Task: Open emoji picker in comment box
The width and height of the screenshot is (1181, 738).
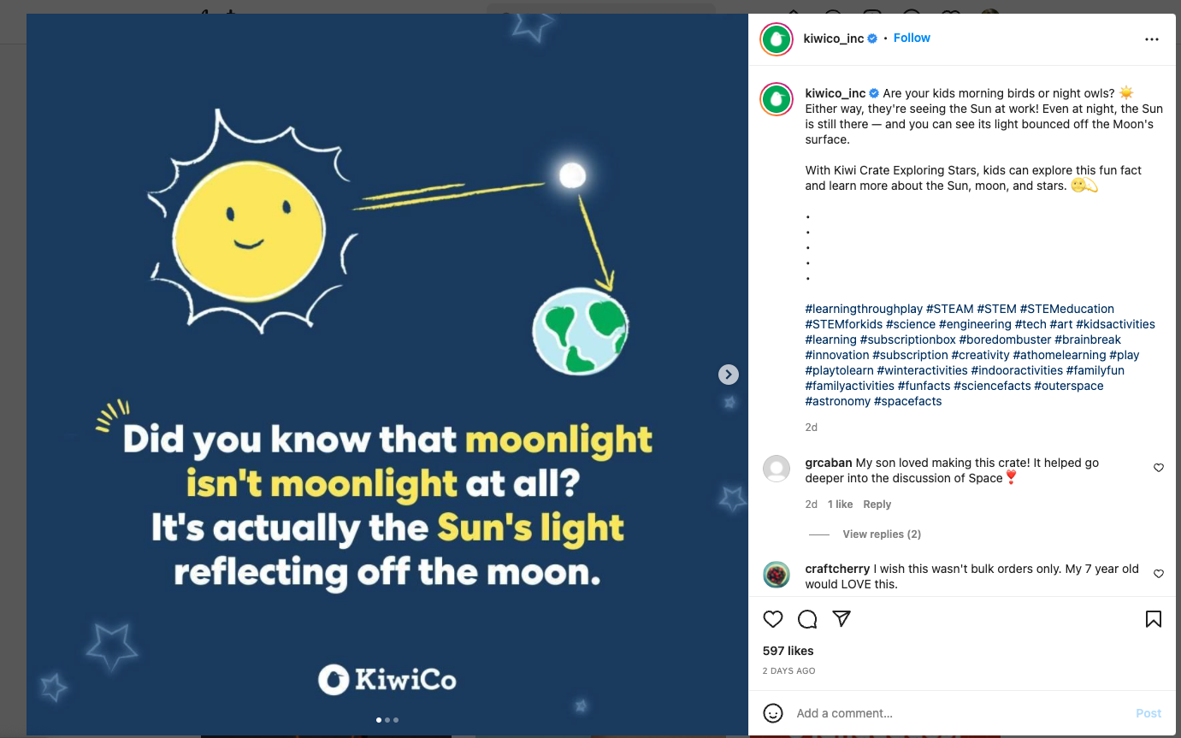Action: [x=773, y=713]
